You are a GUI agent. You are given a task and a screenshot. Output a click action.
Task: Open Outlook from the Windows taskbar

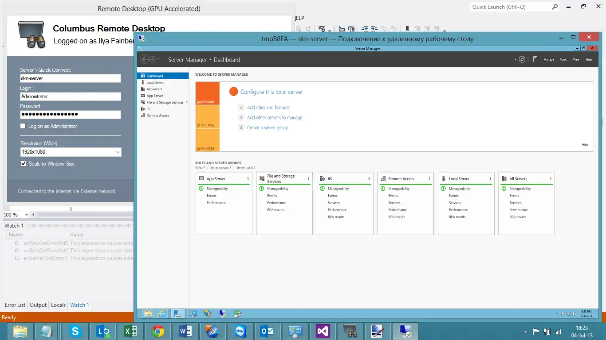(x=268, y=331)
